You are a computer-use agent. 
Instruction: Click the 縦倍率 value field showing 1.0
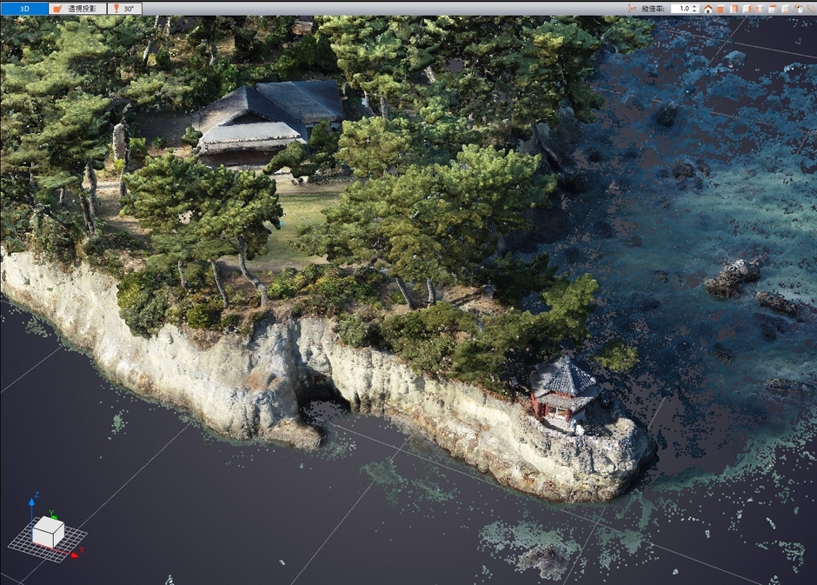682,9
